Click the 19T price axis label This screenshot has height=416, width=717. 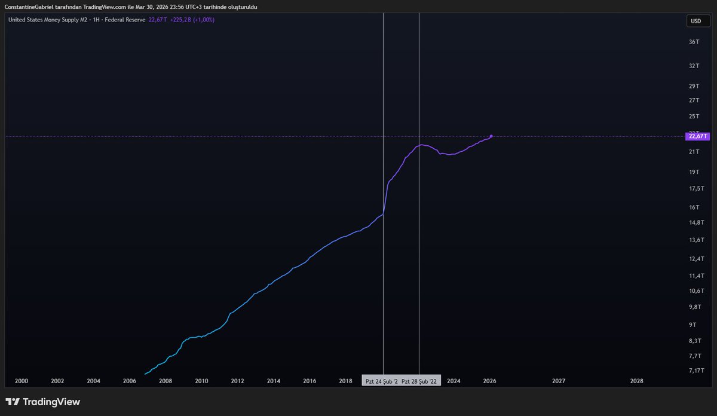coord(694,172)
